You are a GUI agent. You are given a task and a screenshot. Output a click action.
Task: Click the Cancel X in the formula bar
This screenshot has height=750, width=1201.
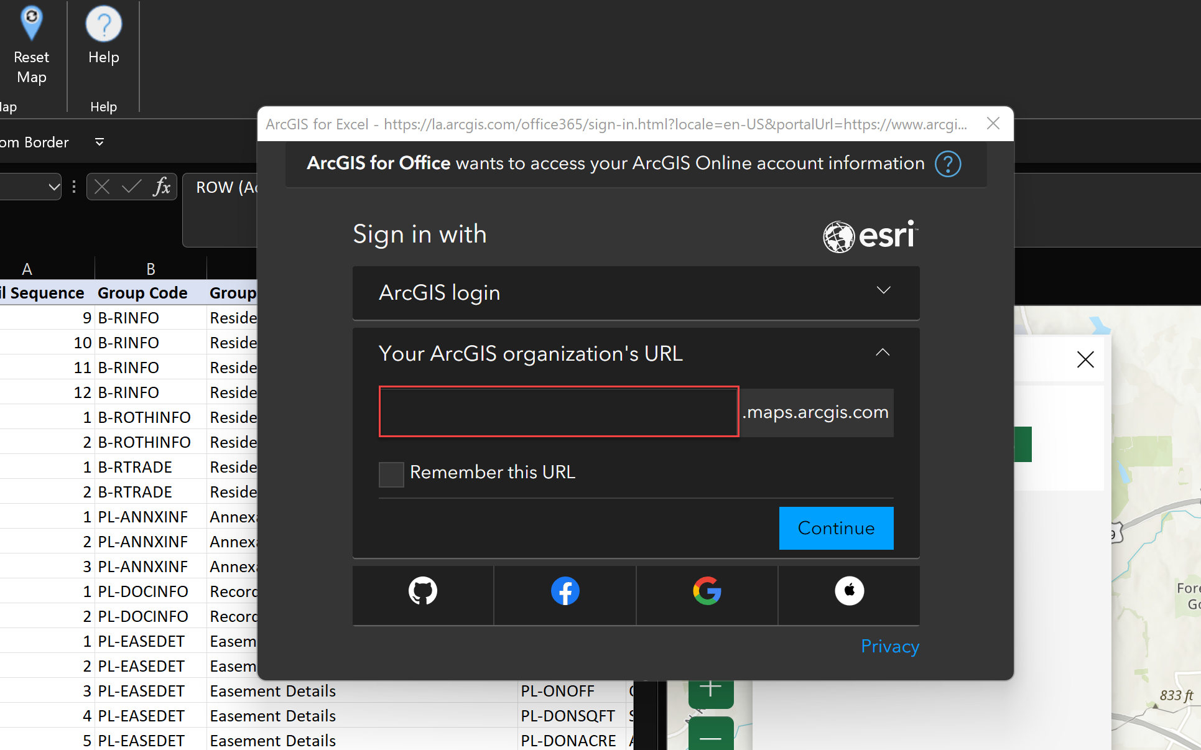pos(101,187)
